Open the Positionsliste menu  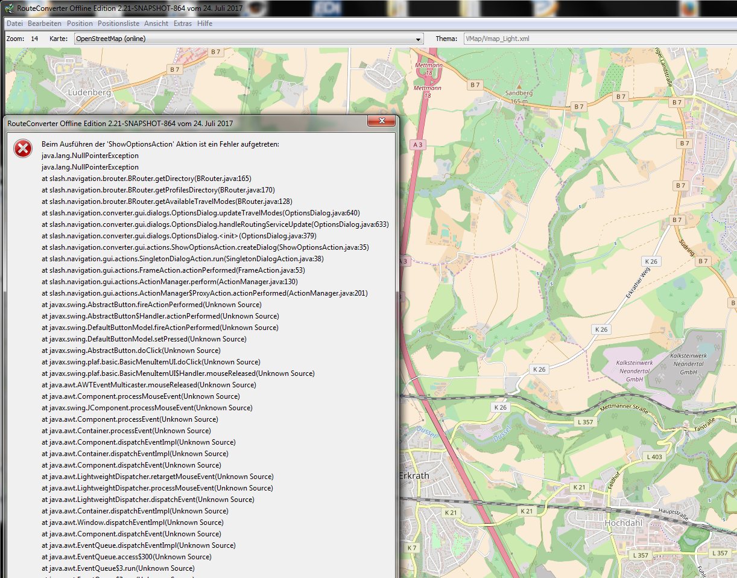pyautogui.click(x=118, y=24)
